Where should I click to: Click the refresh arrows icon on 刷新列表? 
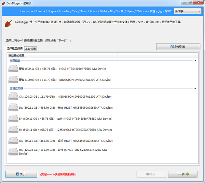(172, 47)
